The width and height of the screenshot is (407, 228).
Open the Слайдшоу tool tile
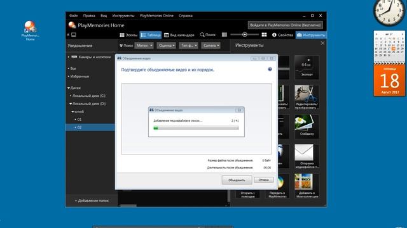click(x=307, y=126)
